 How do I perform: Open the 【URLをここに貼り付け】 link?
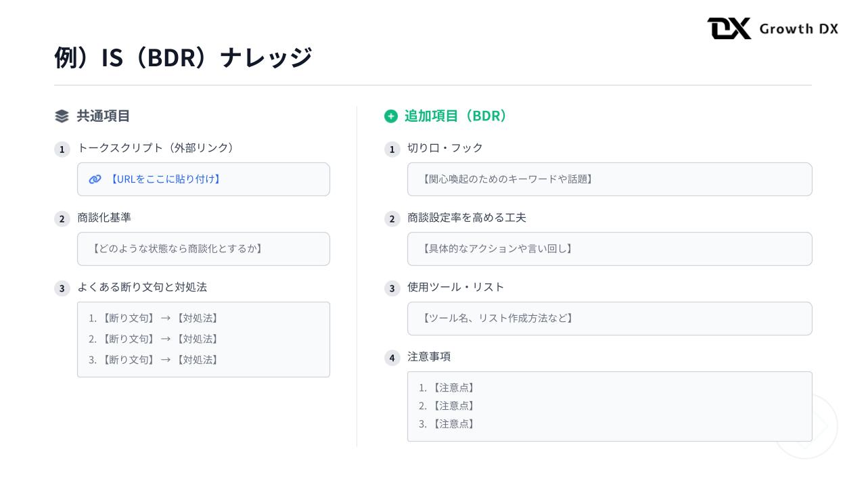click(165, 179)
